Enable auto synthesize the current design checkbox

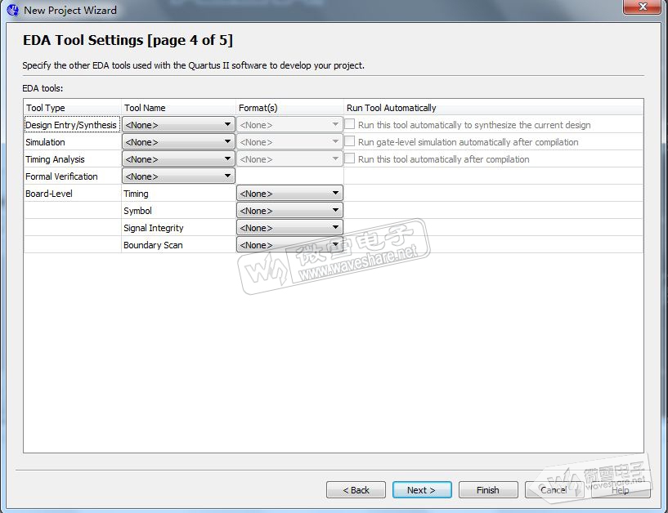click(350, 124)
